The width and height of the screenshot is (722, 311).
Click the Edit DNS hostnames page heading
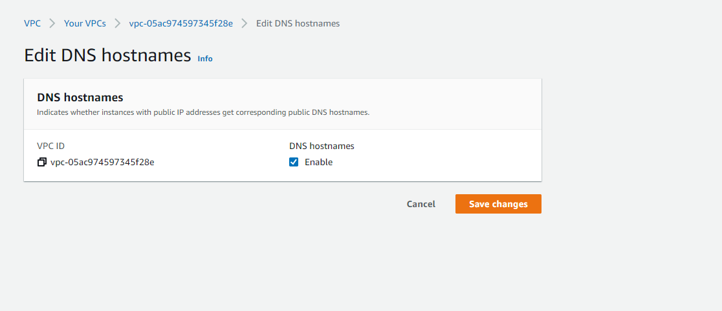pos(107,55)
